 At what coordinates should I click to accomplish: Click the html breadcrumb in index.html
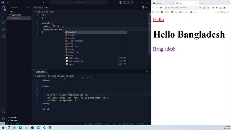51,76
